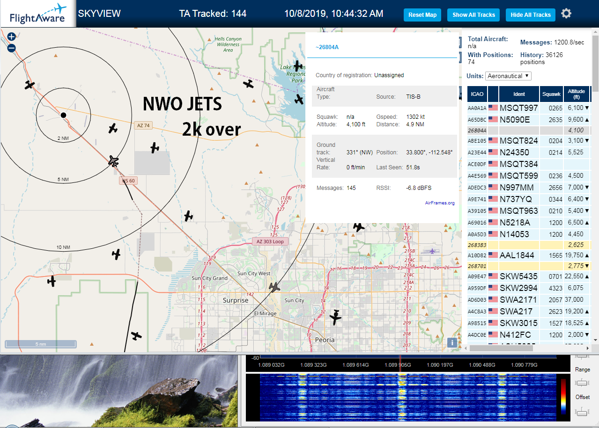Click the Reset Map button
This screenshot has height=428, width=599.
click(x=422, y=15)
